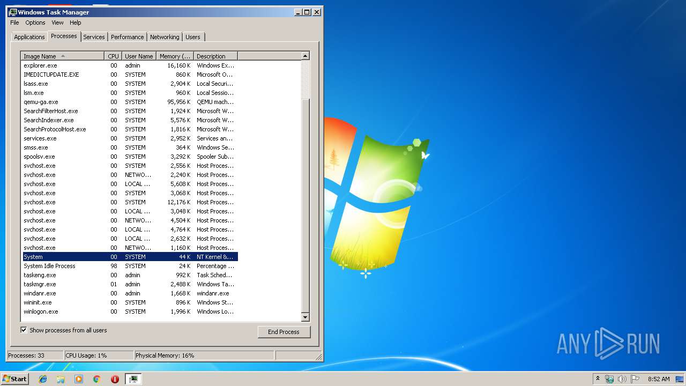Viewport: 686px width, 386px height.
Task: Select the winlogon.exe process
Action: pos(129,311)
